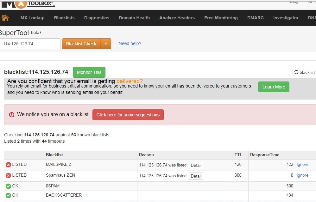
Task: Ignore the Spamhaus ZEN listing
Action: 302,175
